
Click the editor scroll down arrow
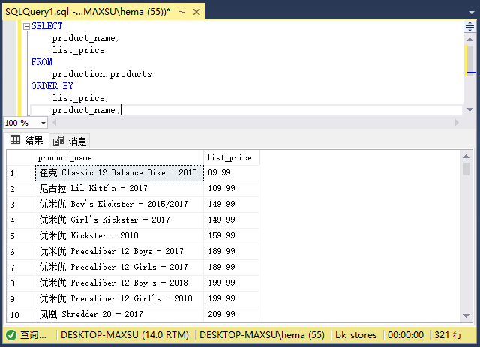point(469,109)
